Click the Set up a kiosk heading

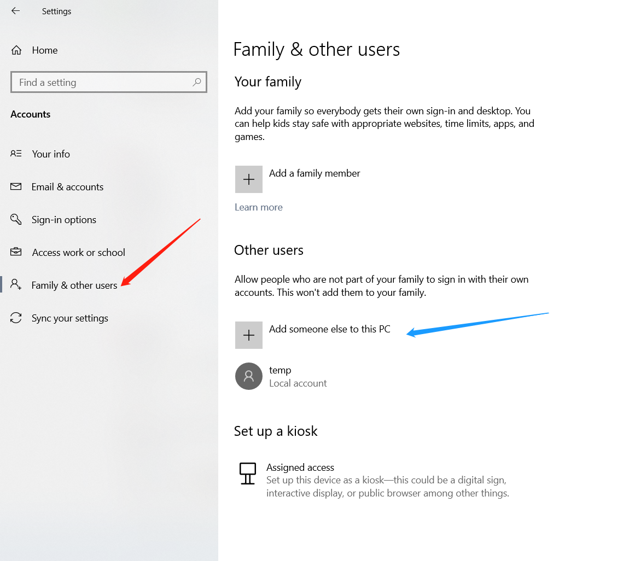click(x=276, y=431)
